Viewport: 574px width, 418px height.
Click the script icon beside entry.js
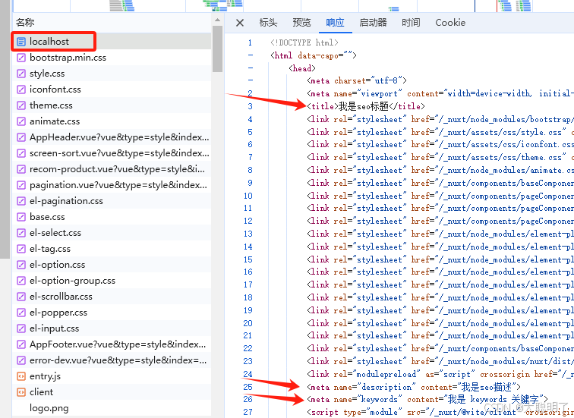tap(21, 376)
